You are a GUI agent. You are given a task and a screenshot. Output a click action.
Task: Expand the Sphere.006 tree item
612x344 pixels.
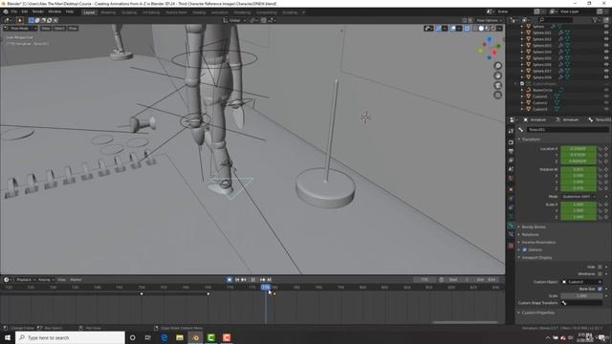click(522, 64)
